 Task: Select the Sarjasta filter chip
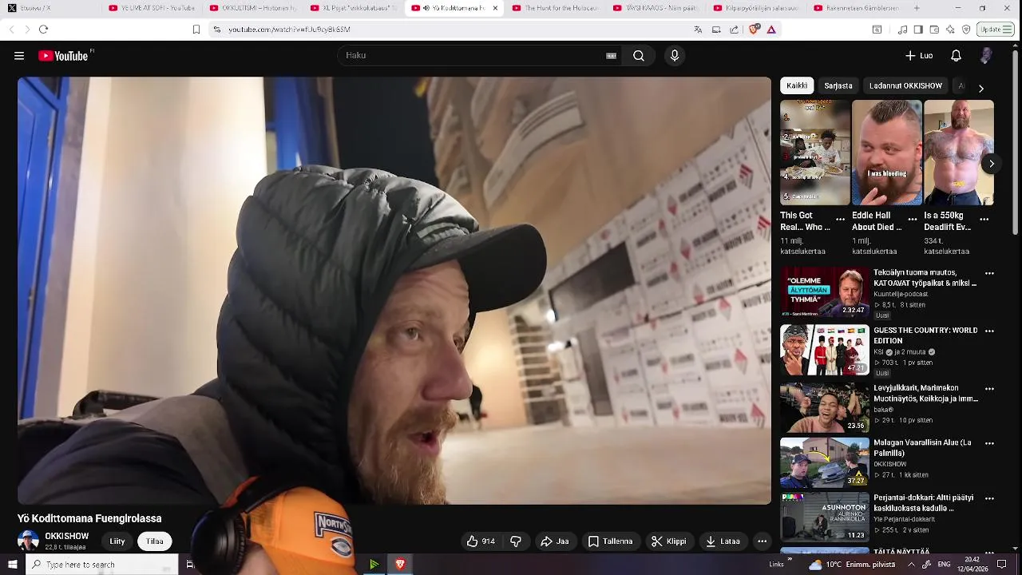coord(838,85)
